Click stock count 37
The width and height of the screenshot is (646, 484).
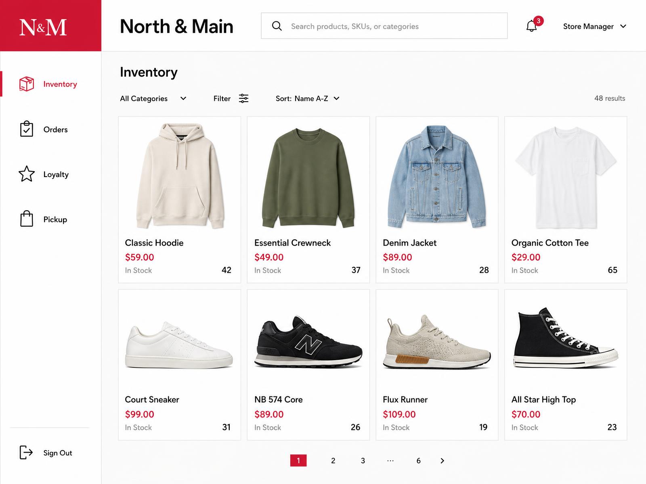tap(356, 270)
